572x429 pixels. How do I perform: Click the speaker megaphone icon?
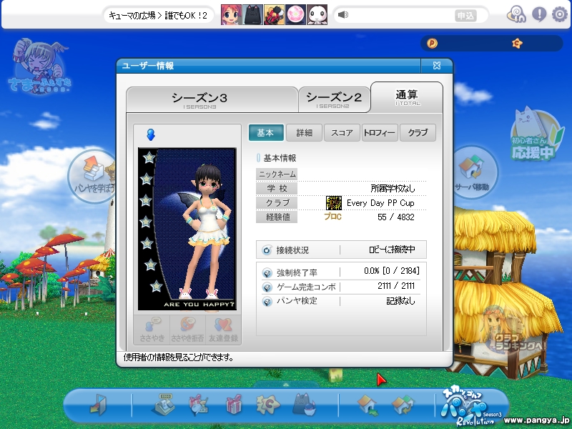[x=343, y=15]
